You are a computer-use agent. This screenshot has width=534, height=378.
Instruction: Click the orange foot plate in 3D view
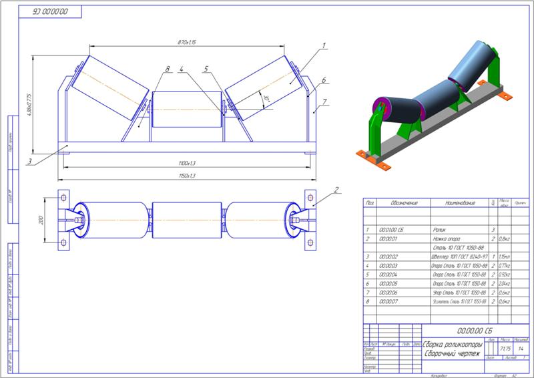click(365, 155)
